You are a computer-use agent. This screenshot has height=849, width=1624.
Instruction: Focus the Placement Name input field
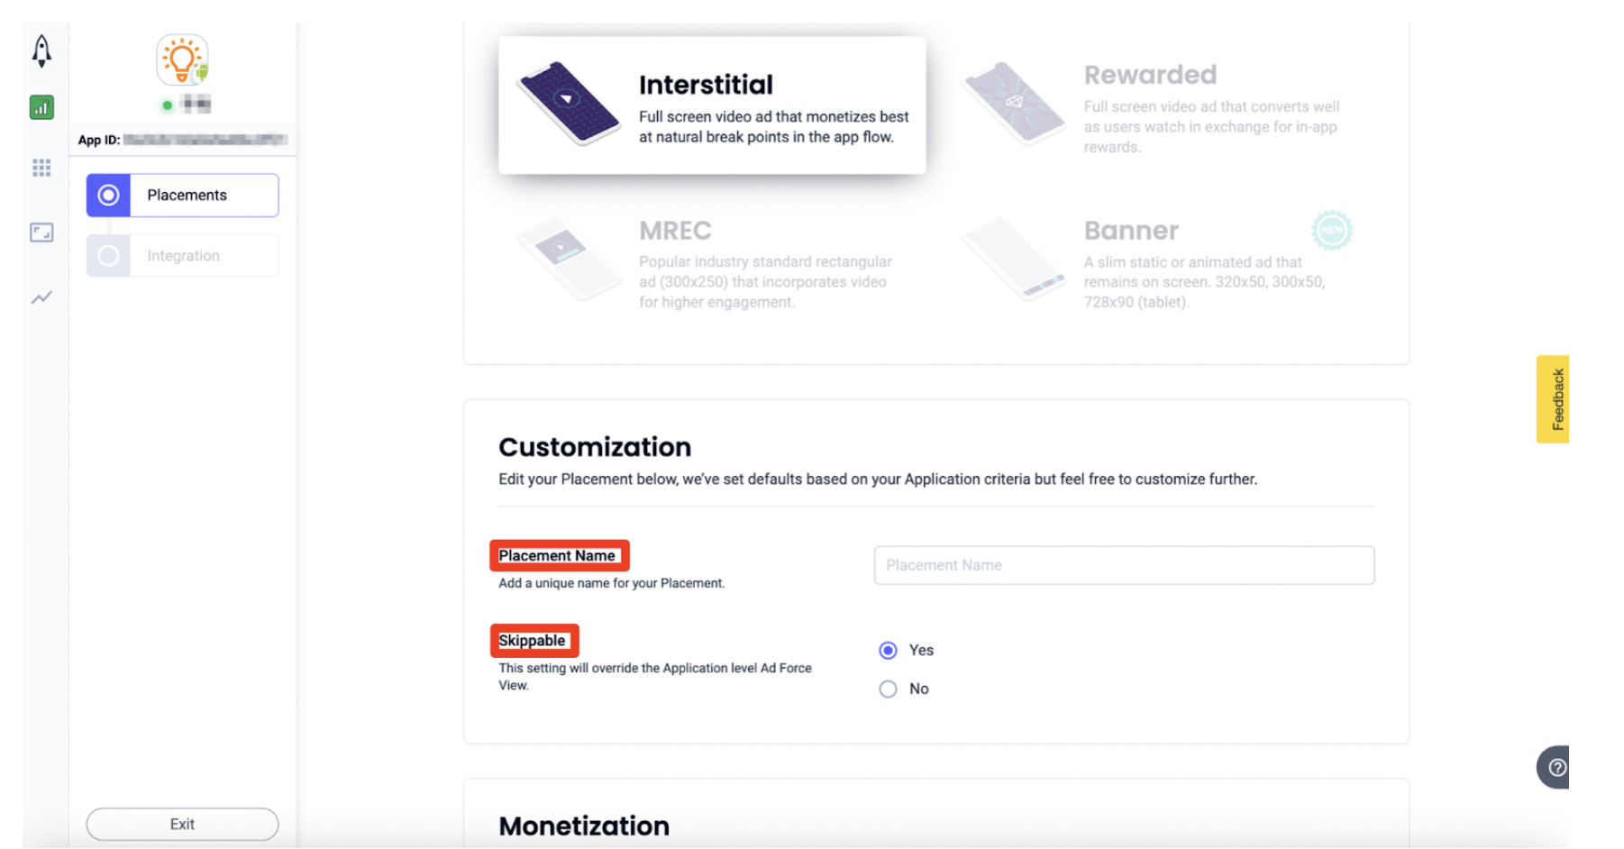1124,565
